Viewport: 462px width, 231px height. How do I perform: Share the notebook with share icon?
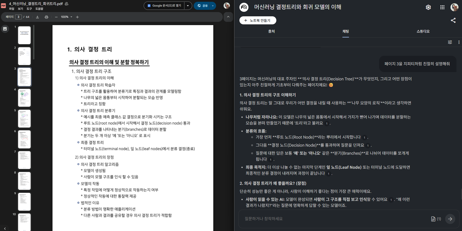[453, 20]
